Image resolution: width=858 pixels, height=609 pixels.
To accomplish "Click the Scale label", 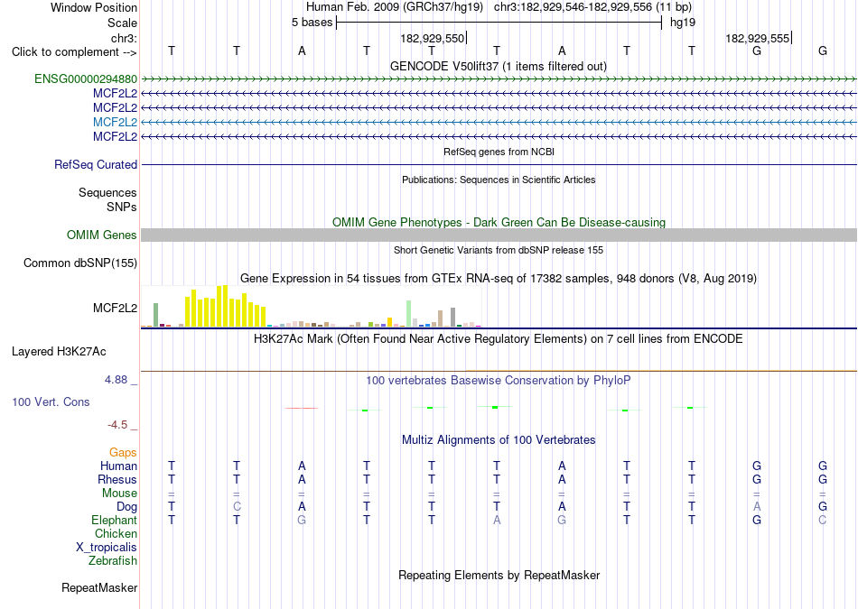I will (122, 23).
